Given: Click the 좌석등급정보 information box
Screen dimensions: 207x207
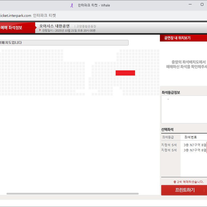Looking at the screenshot, I should [x=184, y=109].
